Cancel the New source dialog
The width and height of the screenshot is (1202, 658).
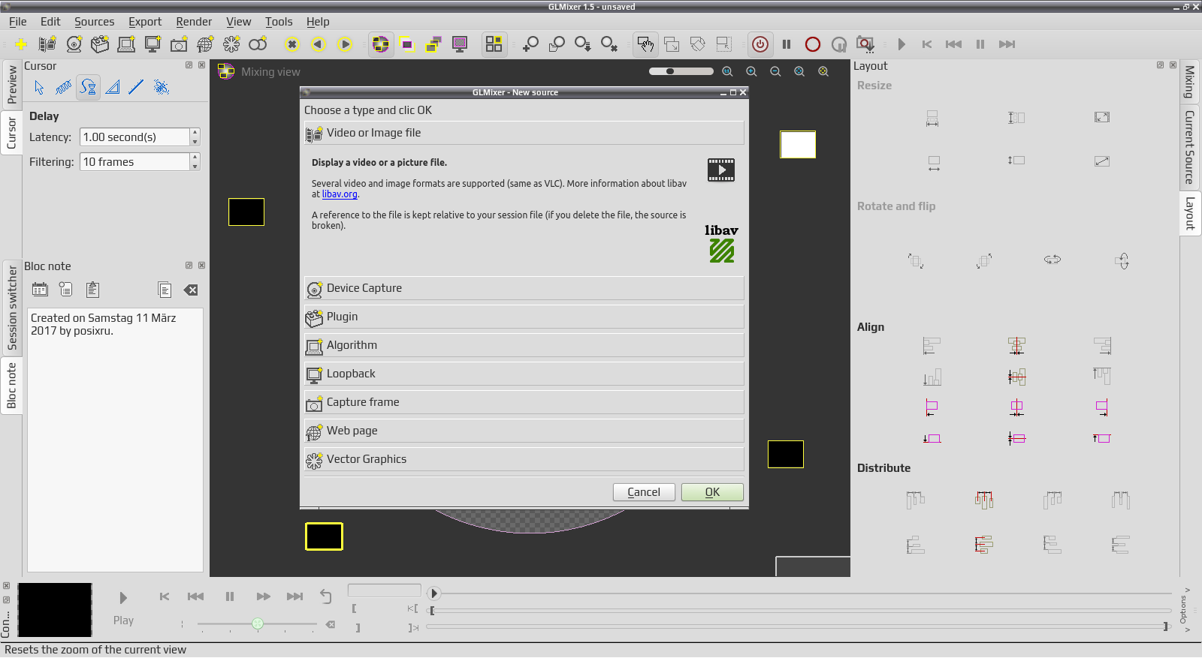[x=644, y=492]
